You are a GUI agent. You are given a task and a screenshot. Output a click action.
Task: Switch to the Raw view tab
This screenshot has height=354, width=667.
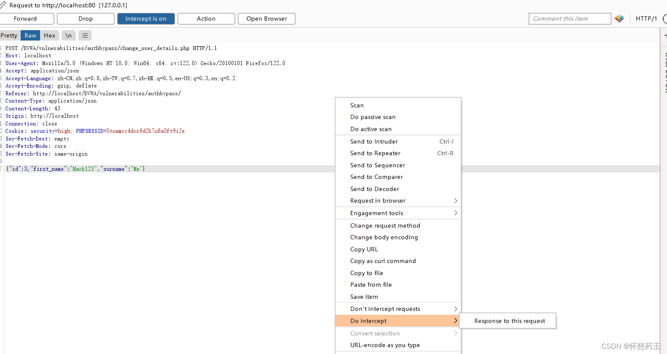point(30,35)
